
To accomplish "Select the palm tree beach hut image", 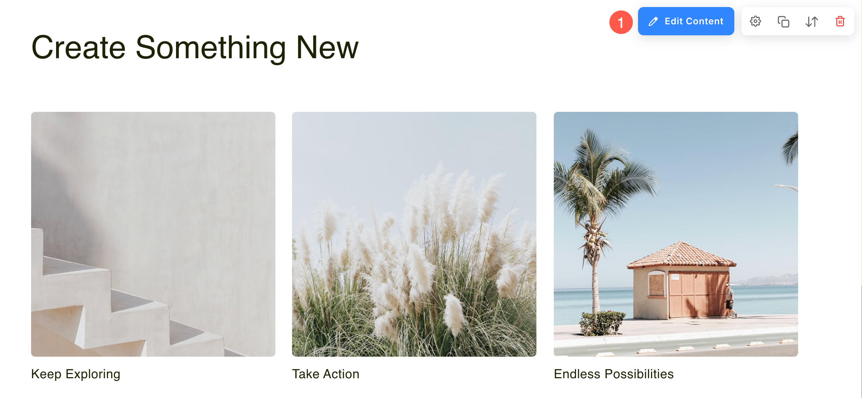I will 676,234.
